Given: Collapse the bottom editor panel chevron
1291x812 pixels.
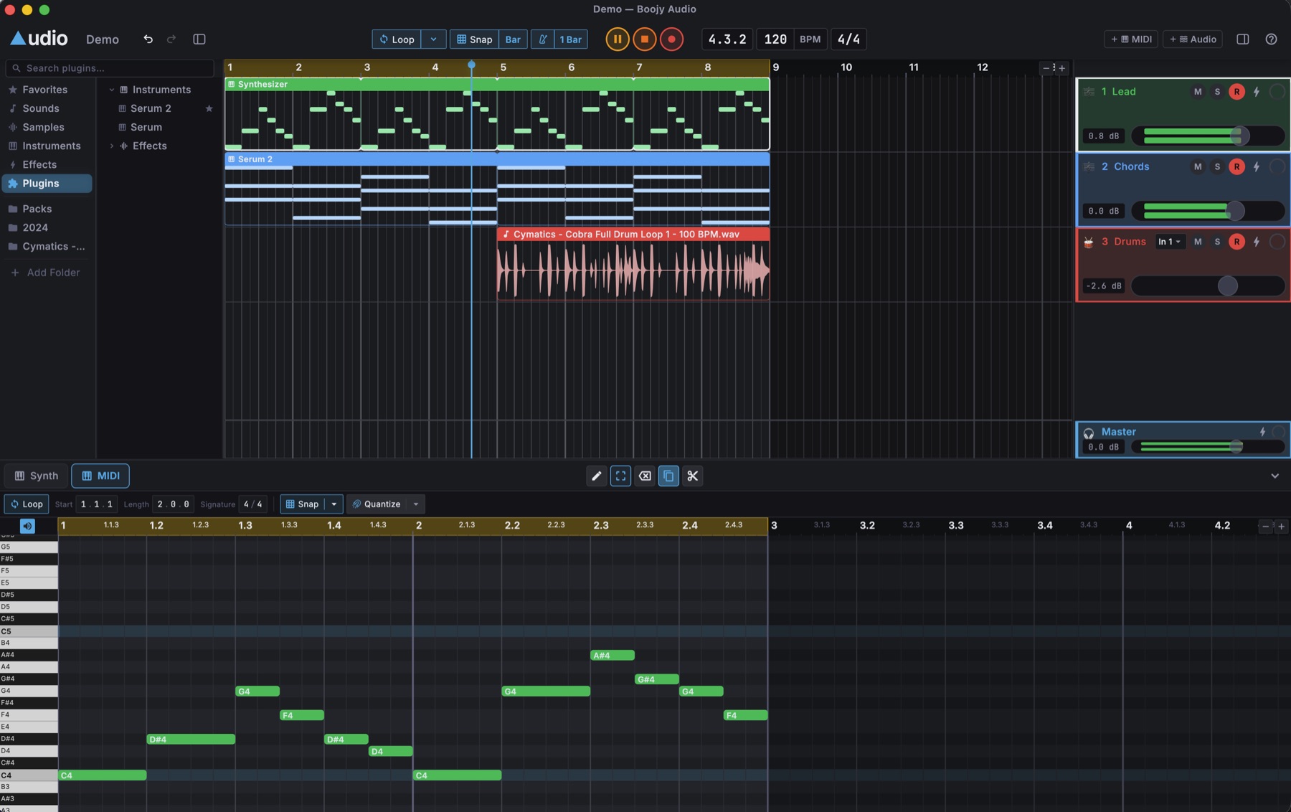Looking at the screenshot, I should pos(1275,476).
